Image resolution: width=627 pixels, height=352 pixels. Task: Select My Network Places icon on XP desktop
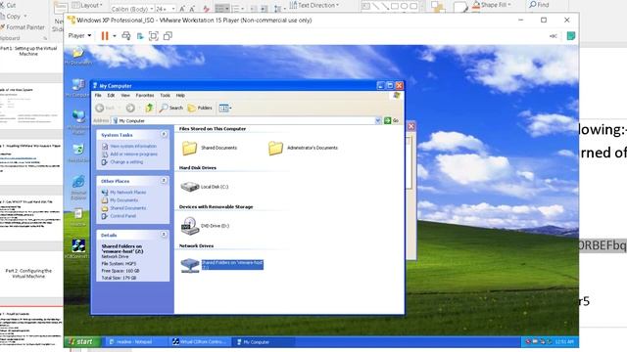(x=78, y=122)
